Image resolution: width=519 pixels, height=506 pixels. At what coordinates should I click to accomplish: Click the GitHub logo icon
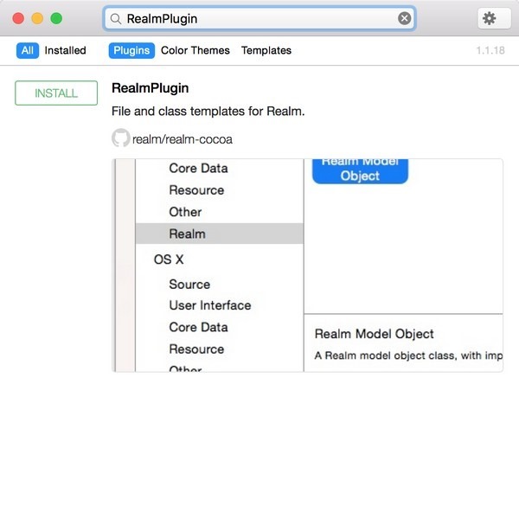[x=120, y=138]
